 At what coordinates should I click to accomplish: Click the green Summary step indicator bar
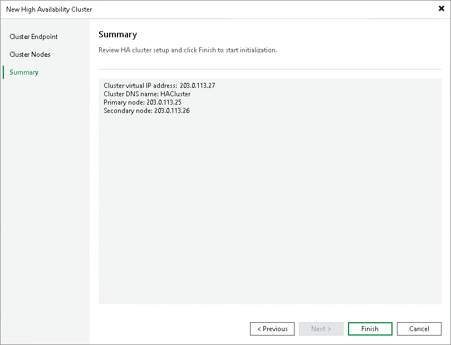point(4,72)
